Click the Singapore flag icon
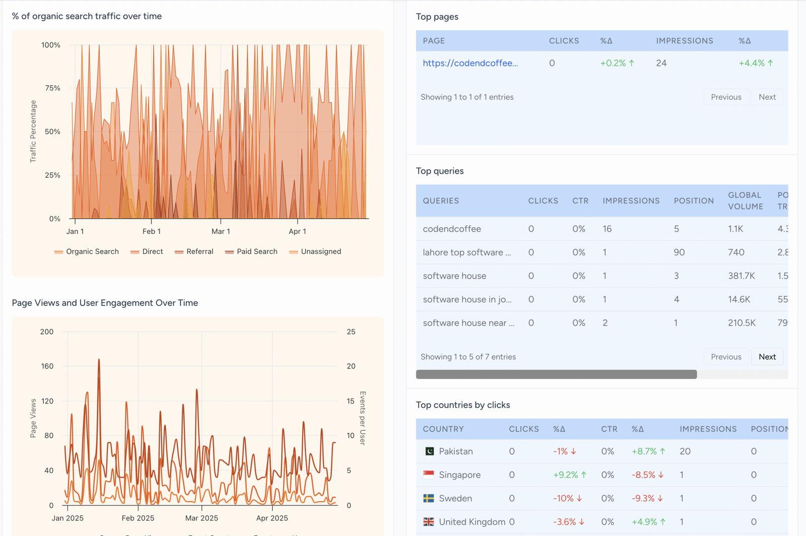806x536 pixels. tap(429, 475)
